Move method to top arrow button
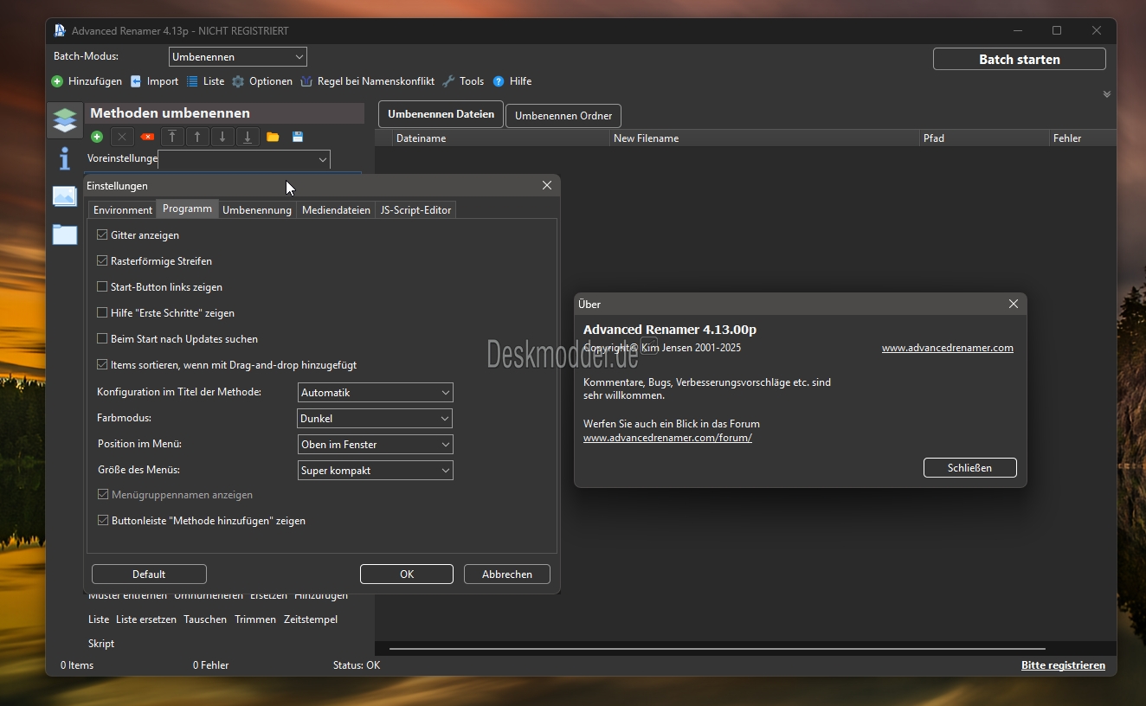The image size is (1146, 706). 172,137
